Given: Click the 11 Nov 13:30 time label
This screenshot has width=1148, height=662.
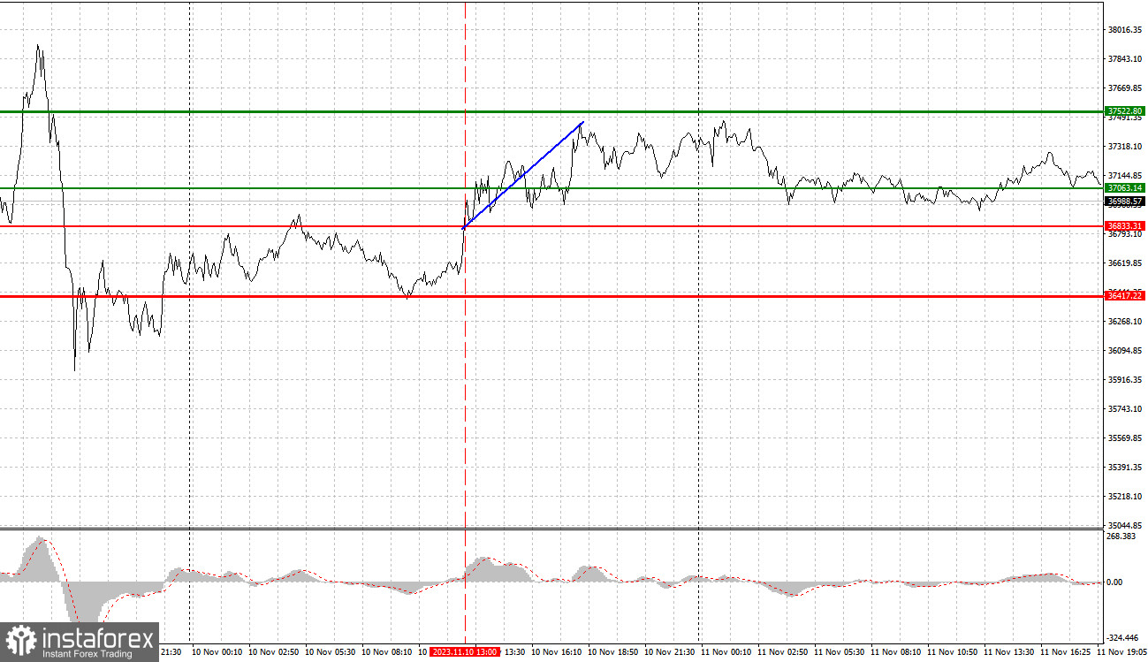Looking at the screenshot, I should pos(1009,651).
